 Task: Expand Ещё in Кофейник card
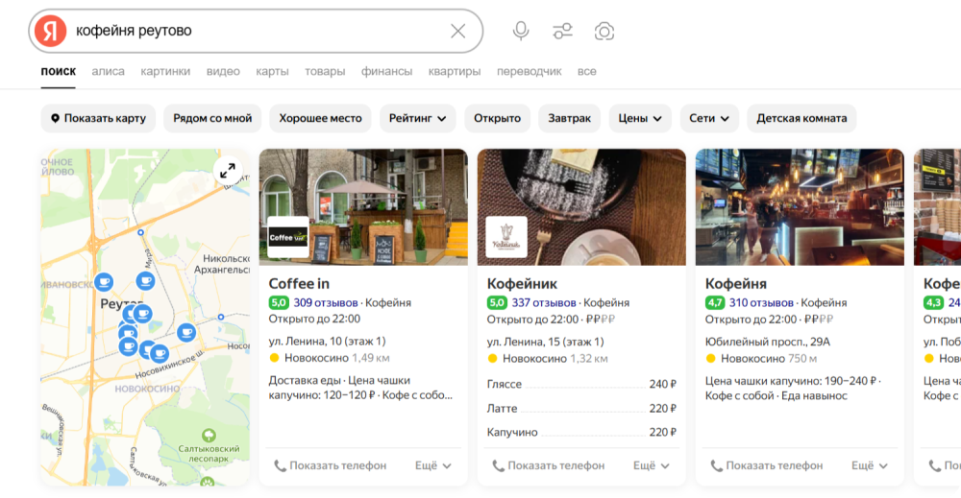pos(651,466)
